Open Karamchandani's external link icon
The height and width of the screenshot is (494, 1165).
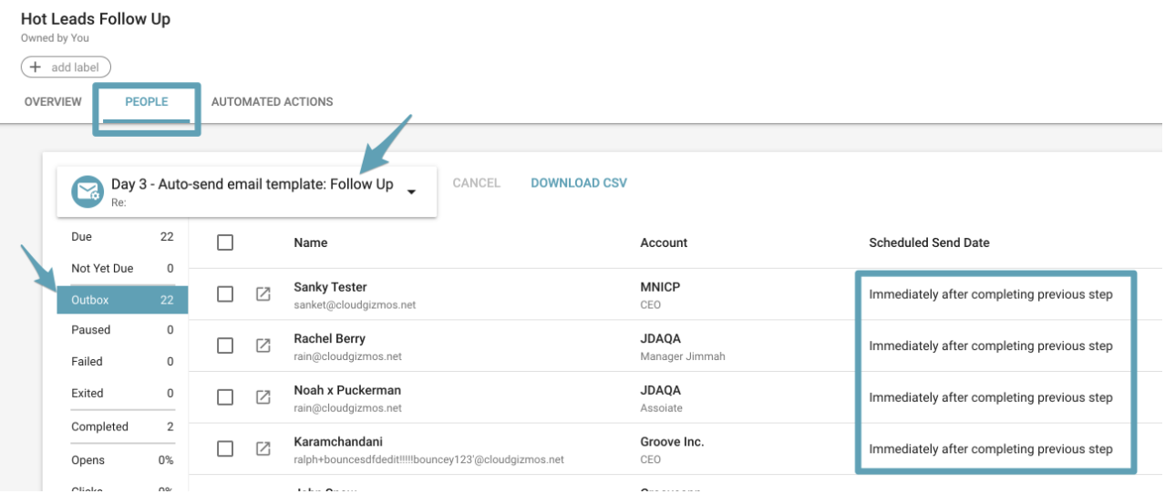coord(263,448)
